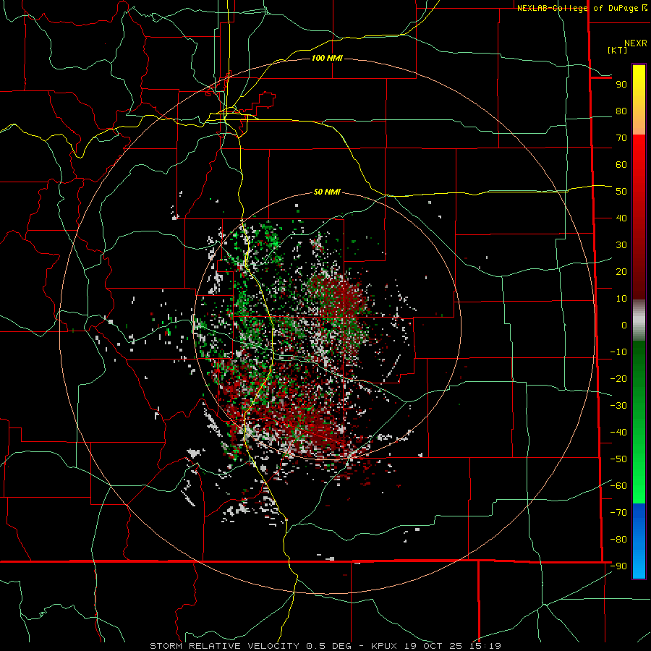Click the positive 40 value on velocity scale
Screen dimensions: 651x651
pyautogui.click(x=621, y=218)
